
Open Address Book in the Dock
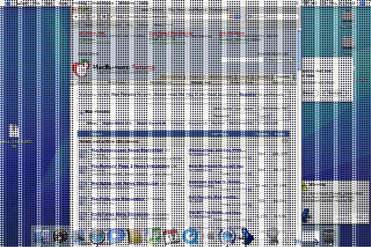134,236
